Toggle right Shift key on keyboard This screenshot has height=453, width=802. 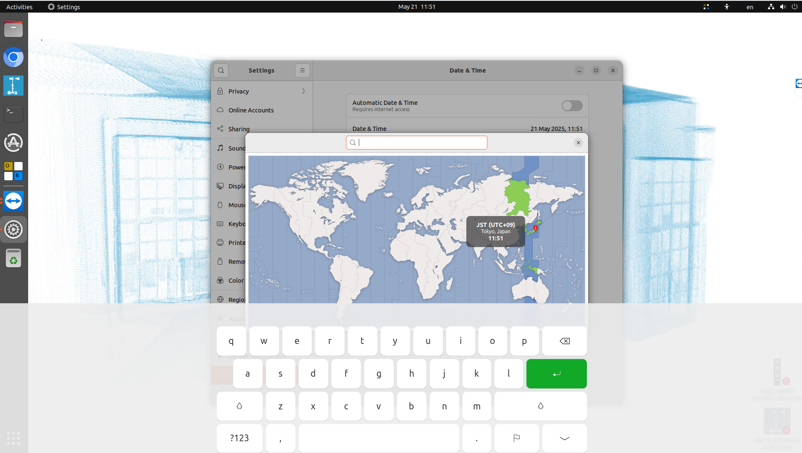541,406
